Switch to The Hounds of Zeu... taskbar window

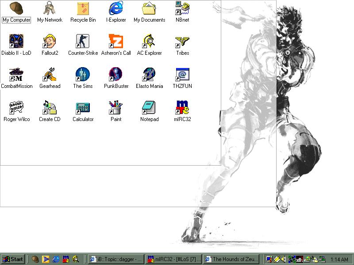pos(231,259)
